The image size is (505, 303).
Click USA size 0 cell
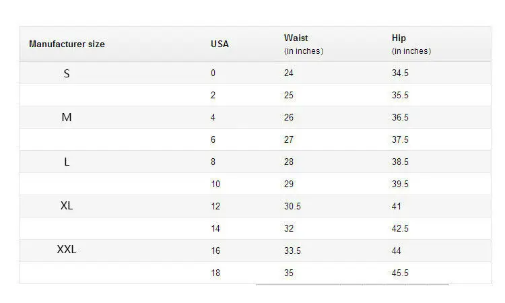[x=213, y=73]
